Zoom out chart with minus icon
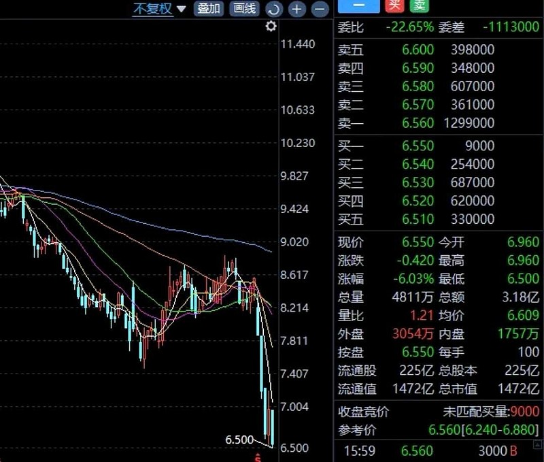 pos(320,9)
